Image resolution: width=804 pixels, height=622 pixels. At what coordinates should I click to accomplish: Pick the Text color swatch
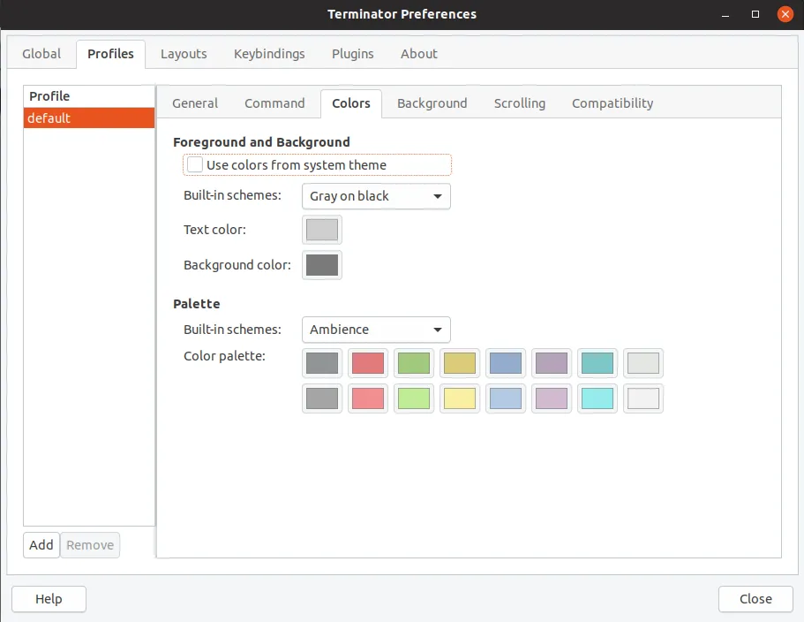pos(322,230)
